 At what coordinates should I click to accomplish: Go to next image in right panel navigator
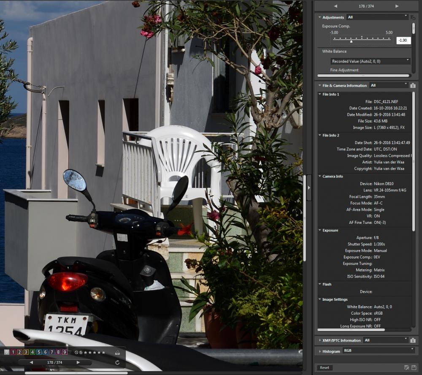[x=397, y=6]
